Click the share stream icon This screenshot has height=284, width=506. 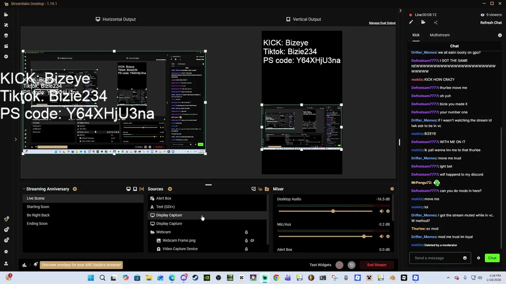436,22
